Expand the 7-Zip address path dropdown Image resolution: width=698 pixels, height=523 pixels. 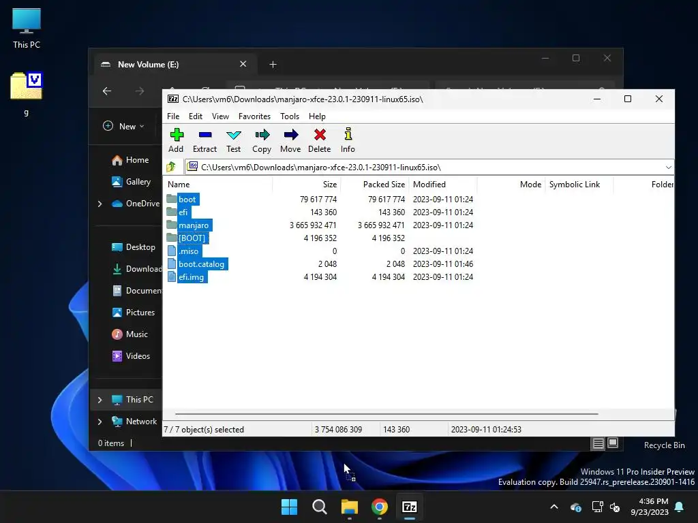[668, 168]
